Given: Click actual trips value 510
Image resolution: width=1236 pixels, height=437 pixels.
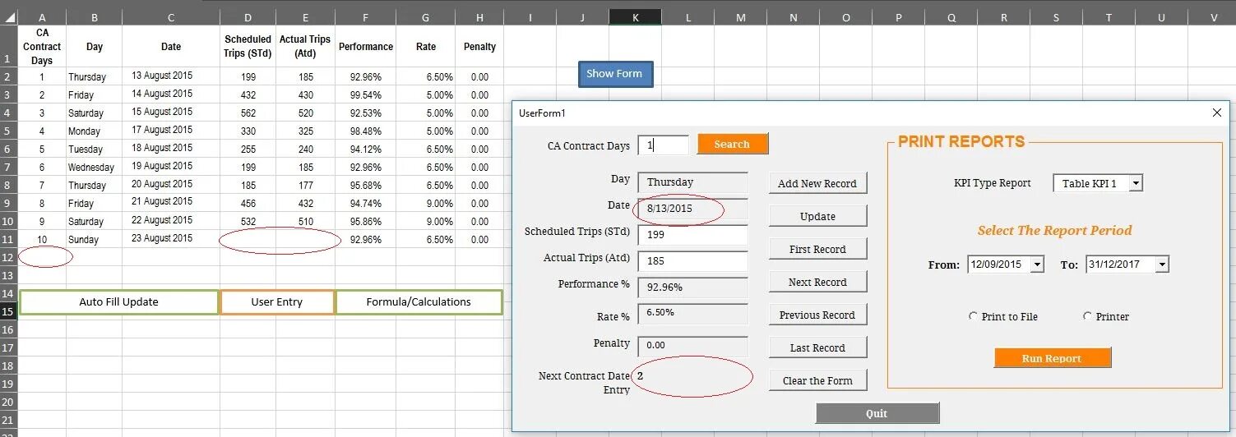Looking at the screenshot, I should [306, 221].
